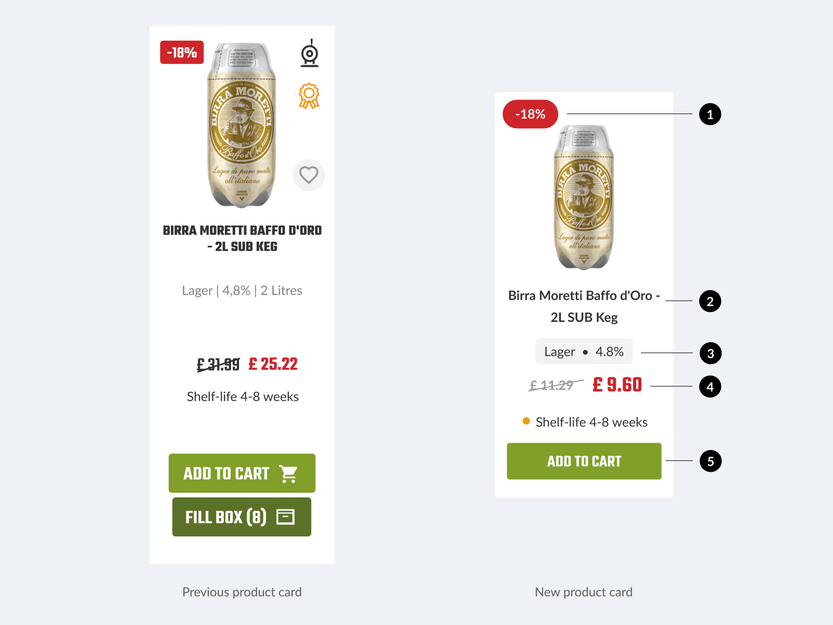The image size is (833, 625).
Task: Toggle the heart wishlist icon
Action: click(x=308, y=176)
